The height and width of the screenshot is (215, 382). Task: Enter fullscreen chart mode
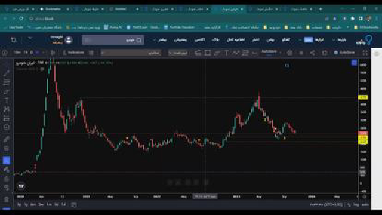coord(365,53)
